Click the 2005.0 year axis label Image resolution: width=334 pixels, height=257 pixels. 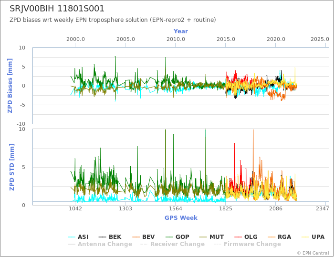(125, 40)
